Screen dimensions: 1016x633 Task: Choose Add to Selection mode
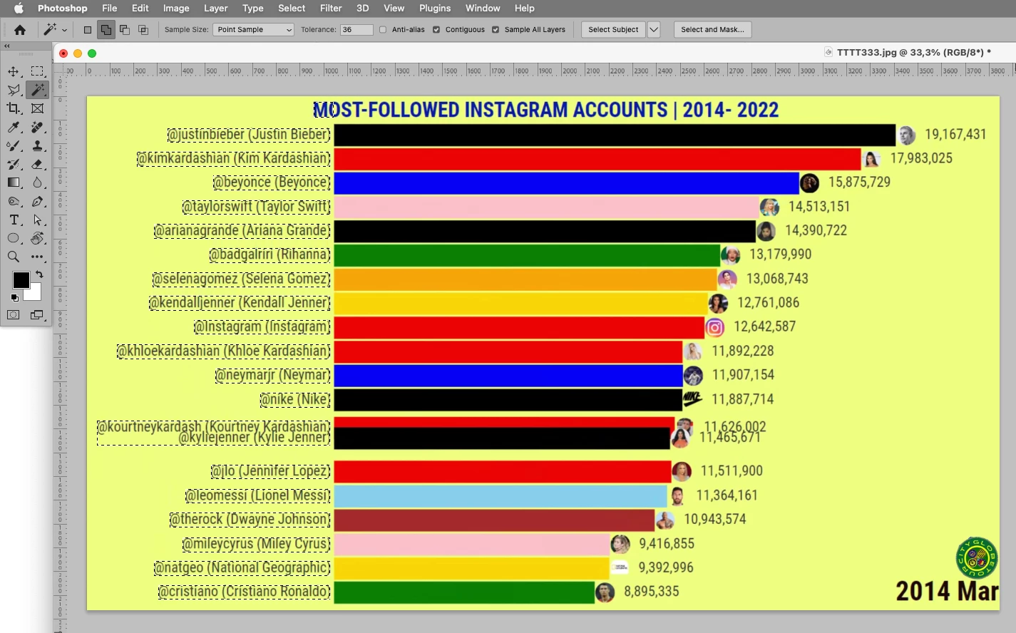click(106, 30)
